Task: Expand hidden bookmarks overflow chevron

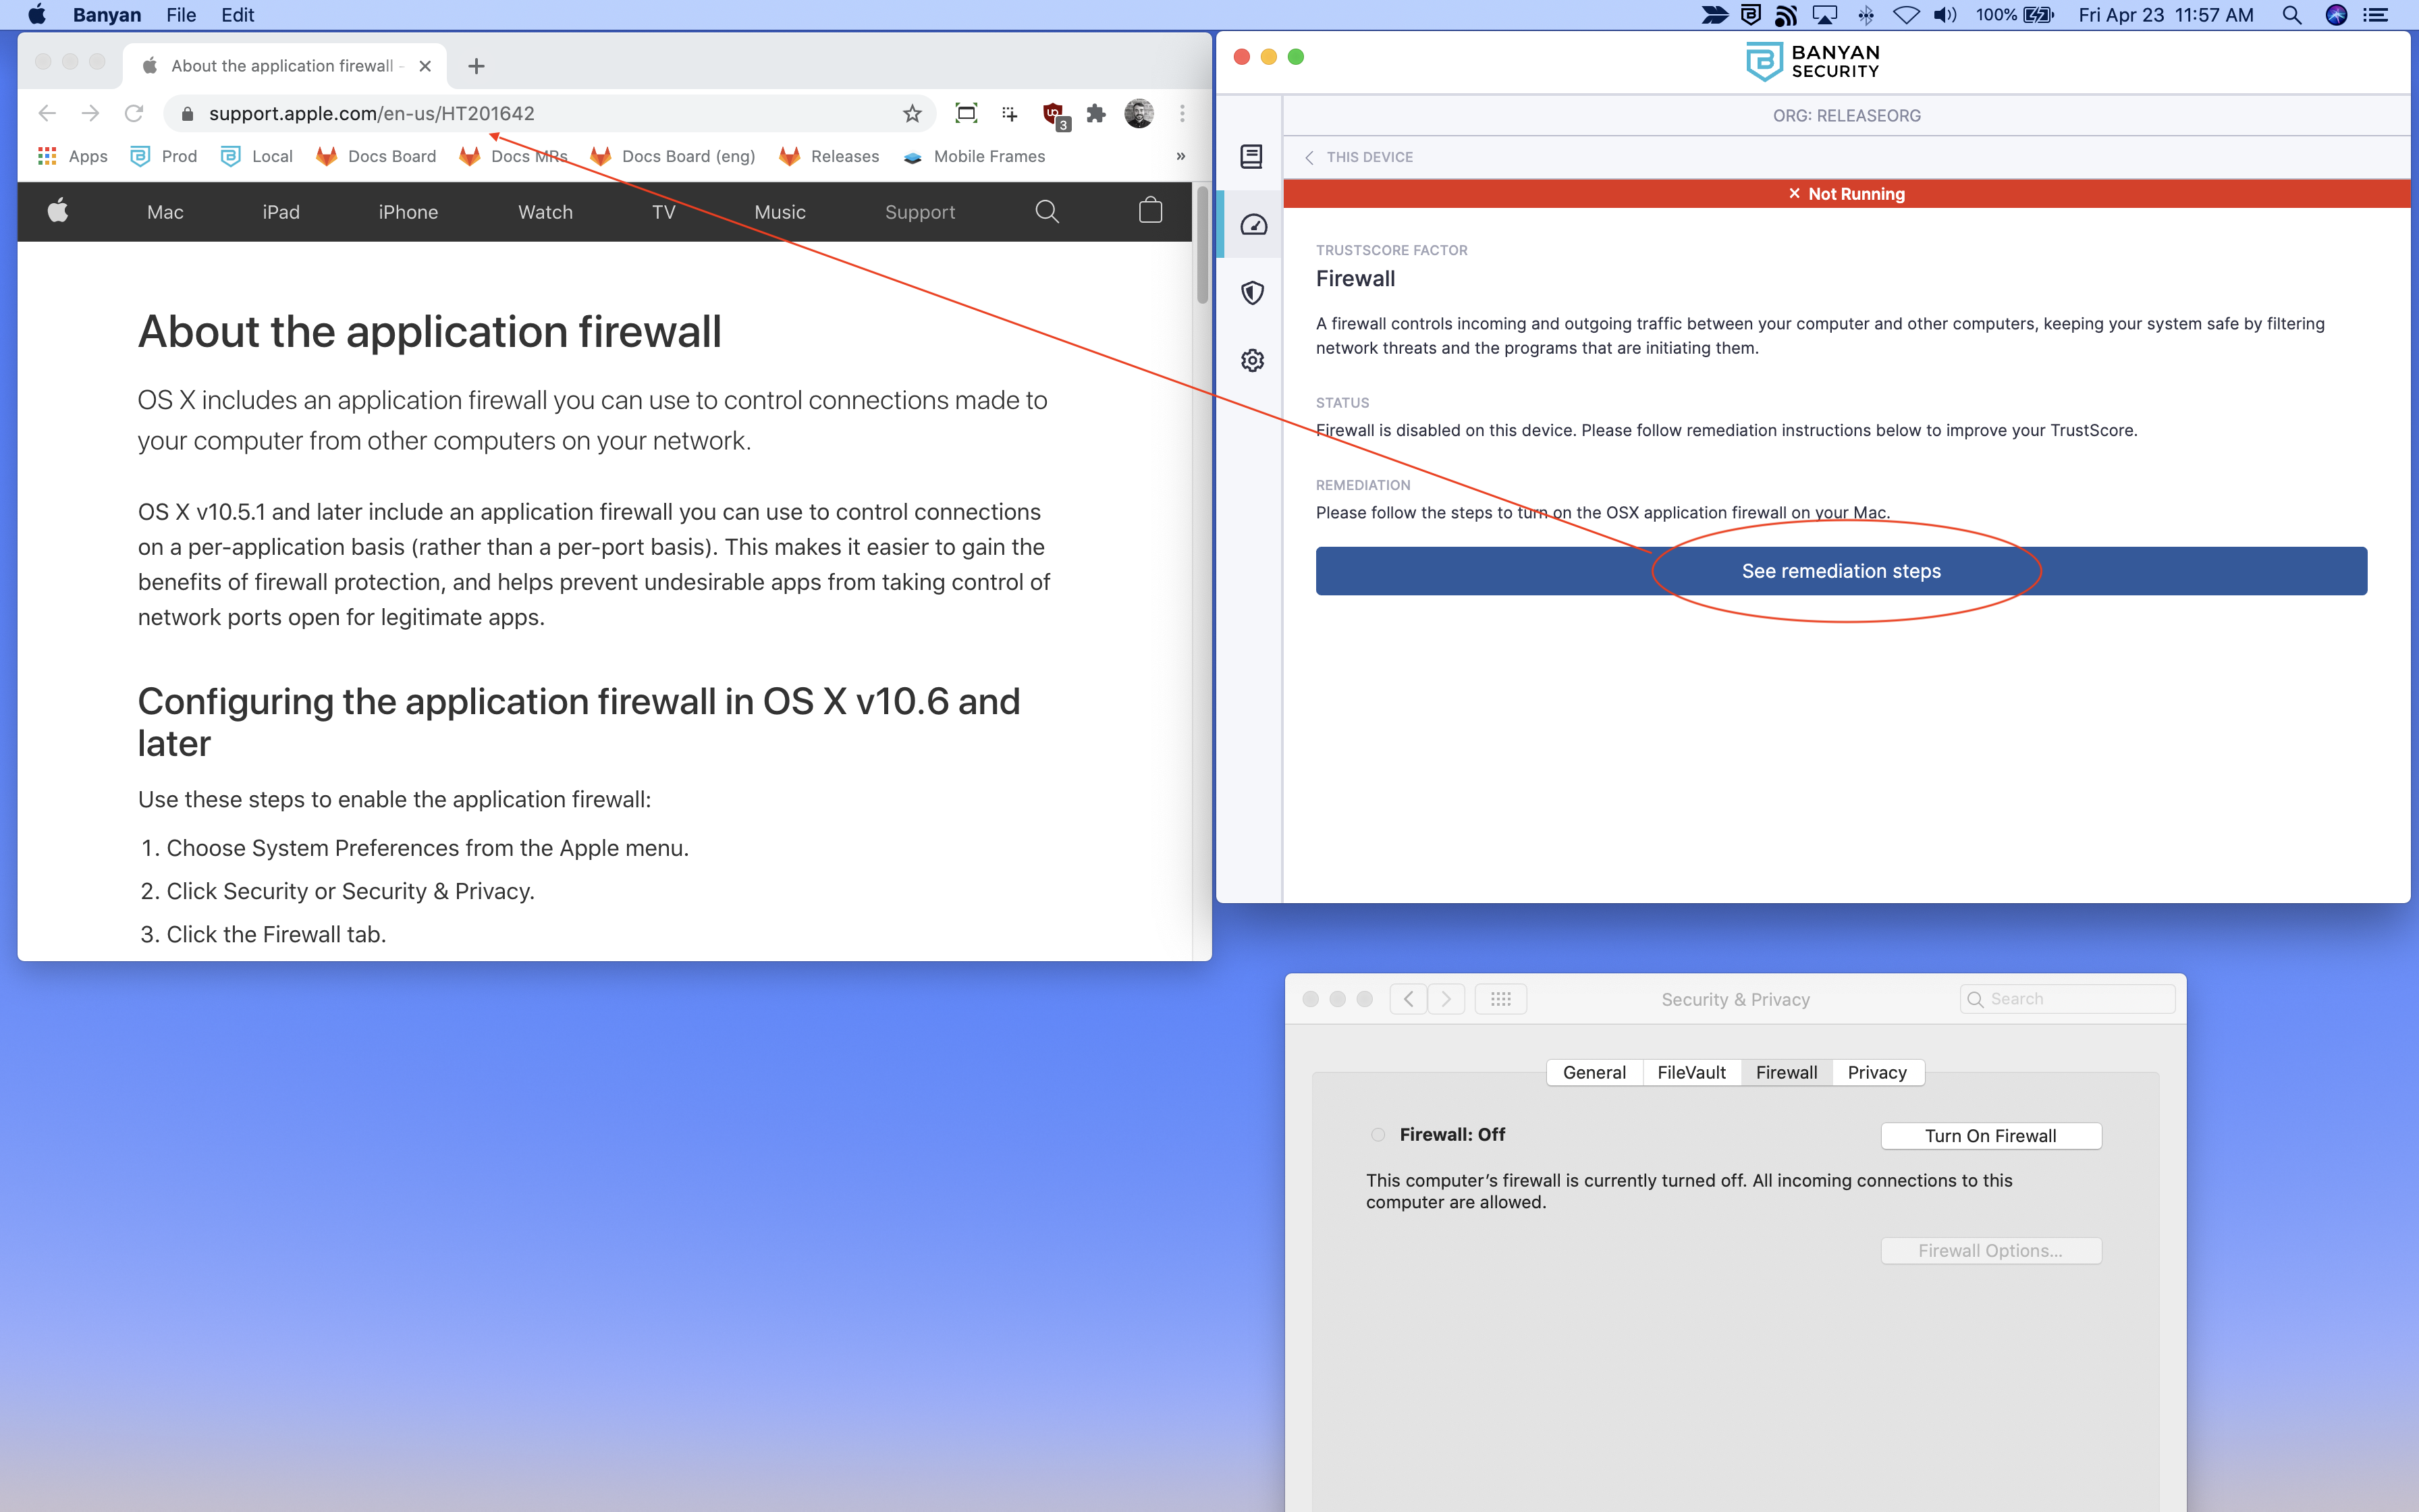Action: [x=1180, y=156]
